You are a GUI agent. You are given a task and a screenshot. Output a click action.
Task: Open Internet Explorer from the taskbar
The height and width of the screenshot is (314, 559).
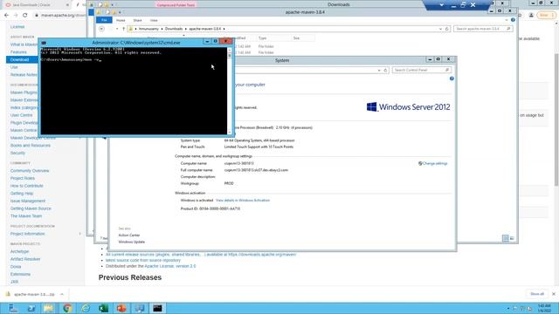[86, 308]
